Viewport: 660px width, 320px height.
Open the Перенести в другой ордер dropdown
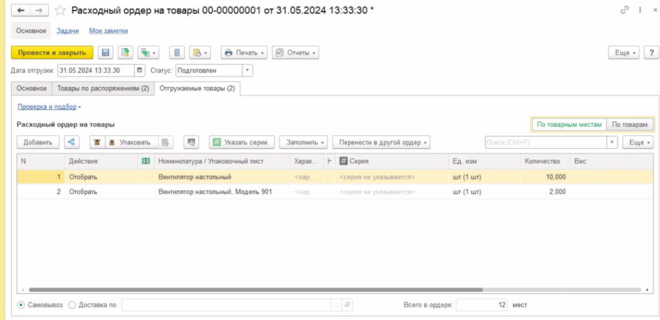[381, 142]
